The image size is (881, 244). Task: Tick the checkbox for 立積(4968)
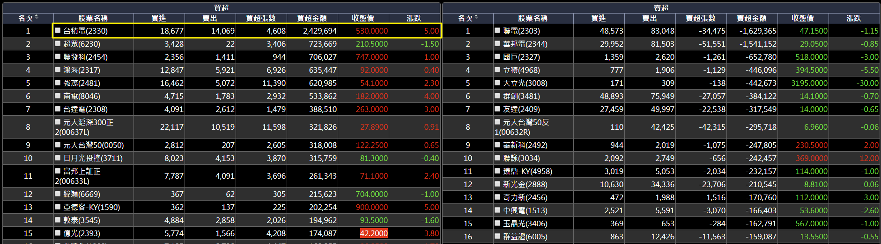[x=497, y=70]
